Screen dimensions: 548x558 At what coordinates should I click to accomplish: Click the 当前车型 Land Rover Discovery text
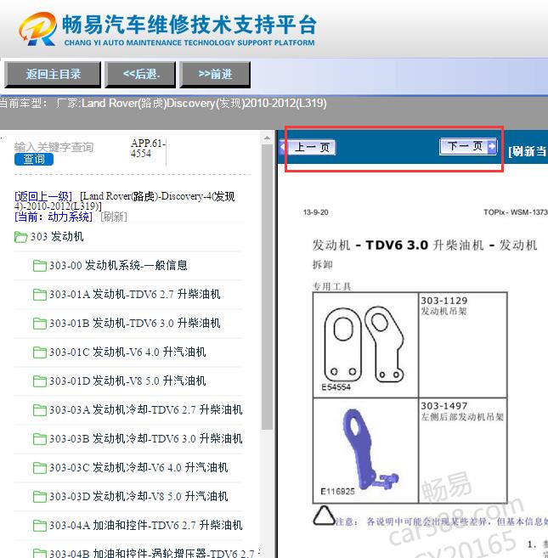click(x=163, y=104)
